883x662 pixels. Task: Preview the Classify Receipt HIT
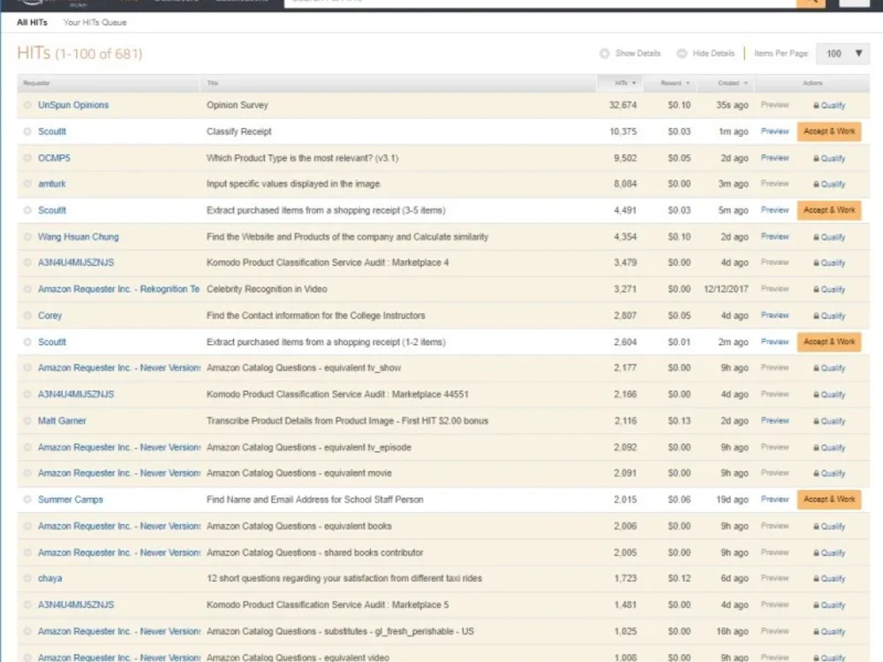775,132
